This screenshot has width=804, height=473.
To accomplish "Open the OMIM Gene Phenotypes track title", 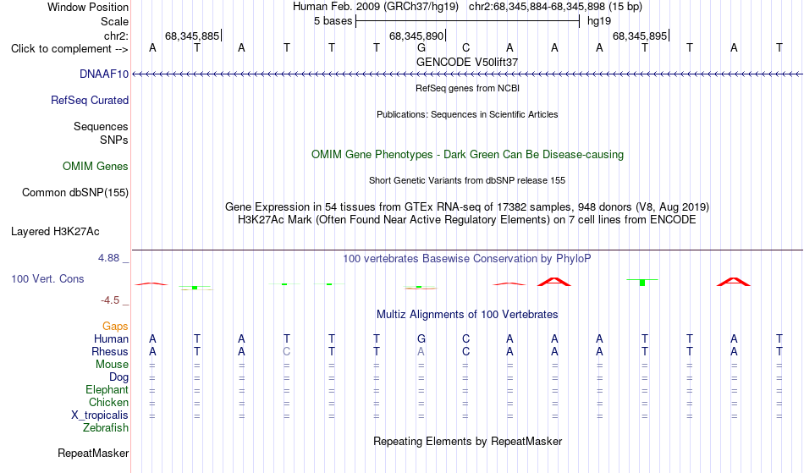I will (467, 155).
